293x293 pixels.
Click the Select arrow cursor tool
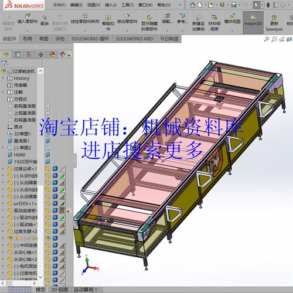point(256,5)
